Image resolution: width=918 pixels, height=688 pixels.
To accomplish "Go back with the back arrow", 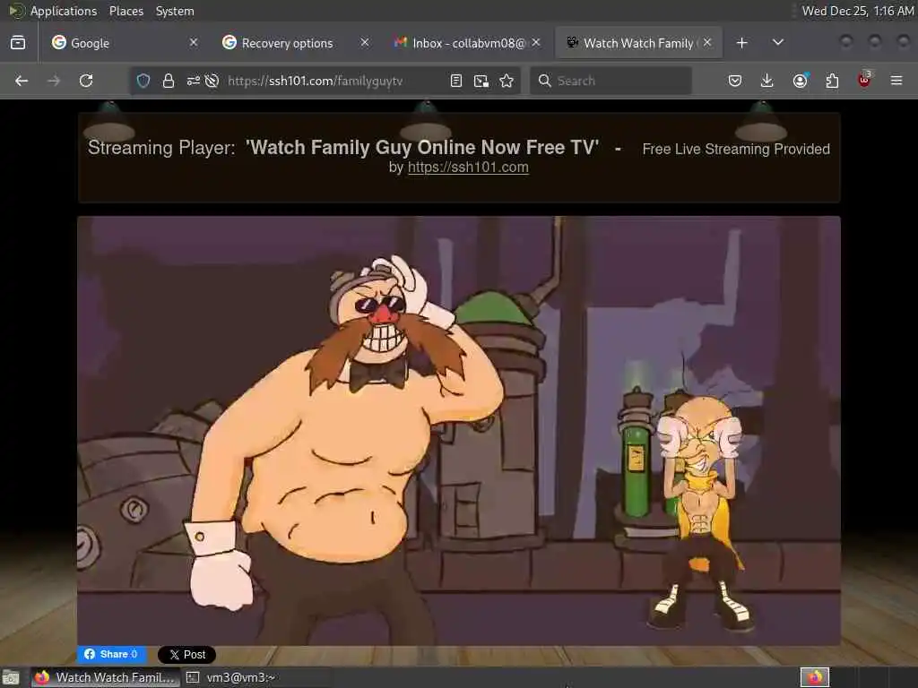I will point(22,81).
